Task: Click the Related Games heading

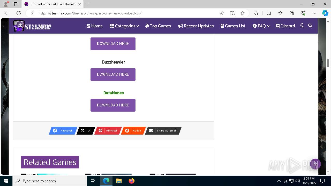Action: tap(50, 162)
